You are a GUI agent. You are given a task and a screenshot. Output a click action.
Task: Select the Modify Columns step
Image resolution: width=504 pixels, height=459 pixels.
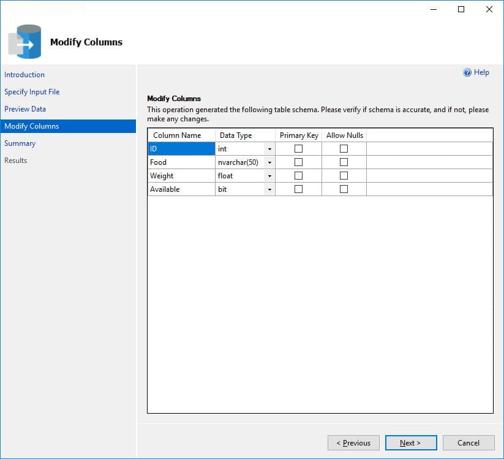(x=68, y=126)
